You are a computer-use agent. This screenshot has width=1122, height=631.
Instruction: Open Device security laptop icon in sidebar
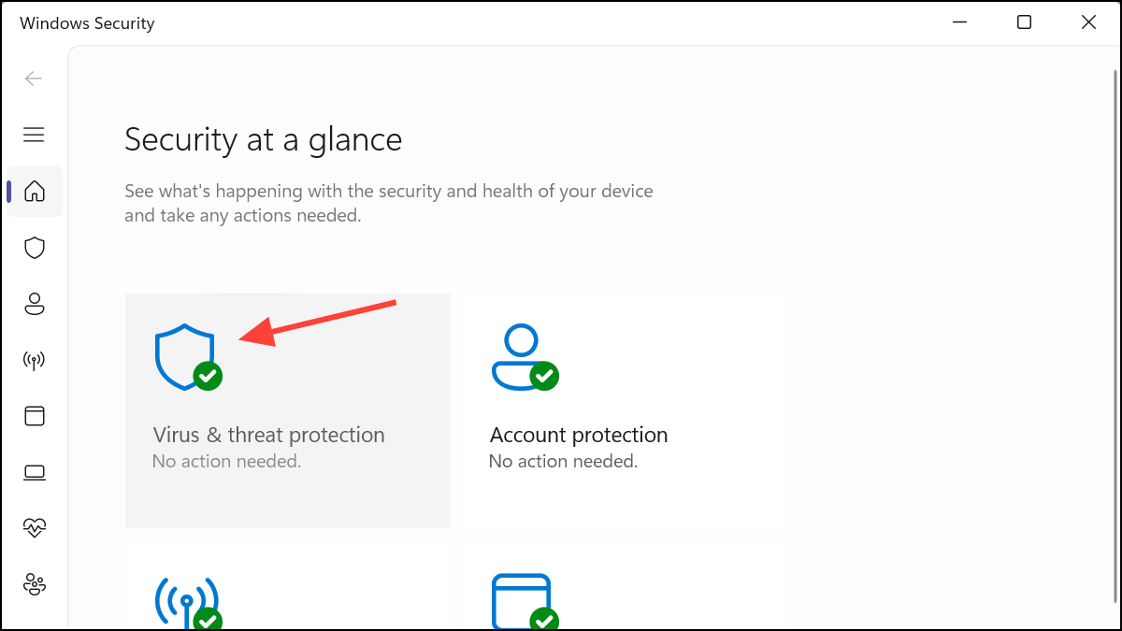(35, 472)
